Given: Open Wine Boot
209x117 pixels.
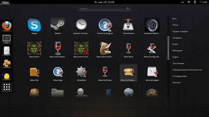Looking at the screenshot, I should [128, 50].
